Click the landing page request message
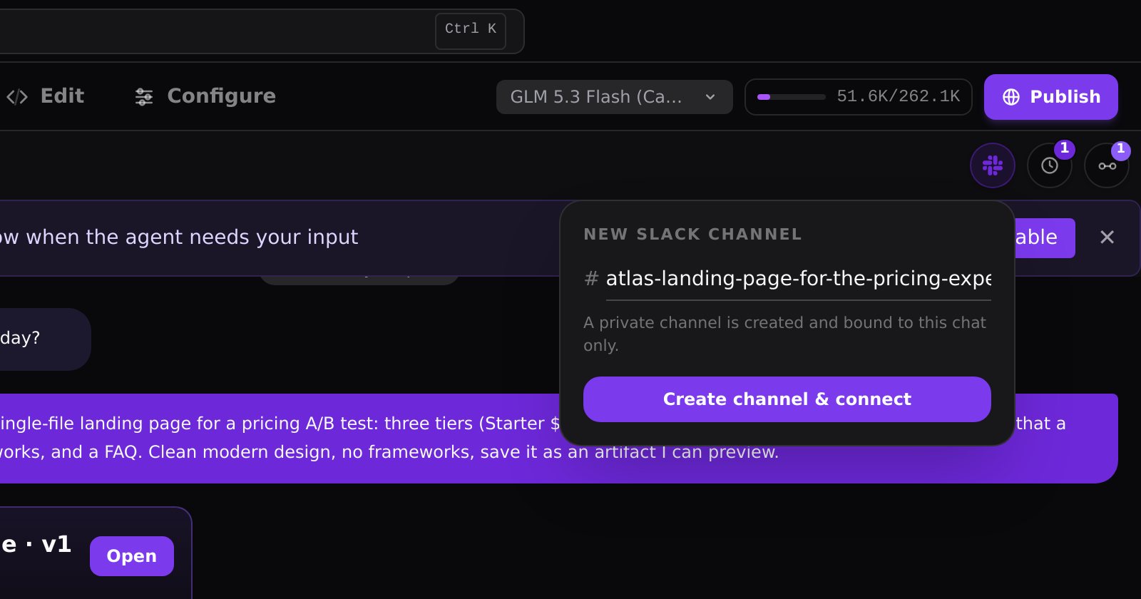The width and height of the screenshot is (1141, 599). [x=559, y=438]
